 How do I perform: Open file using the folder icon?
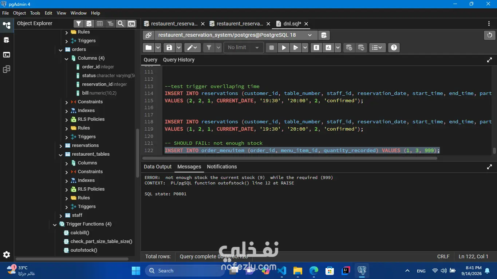pos(148,47)
